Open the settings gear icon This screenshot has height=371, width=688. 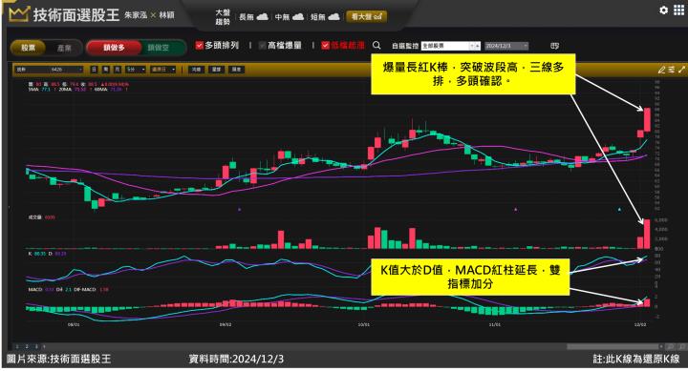(663, 10)
